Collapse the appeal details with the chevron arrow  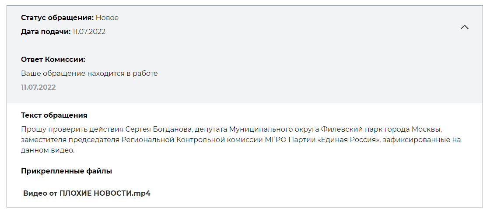coord(464,27)
